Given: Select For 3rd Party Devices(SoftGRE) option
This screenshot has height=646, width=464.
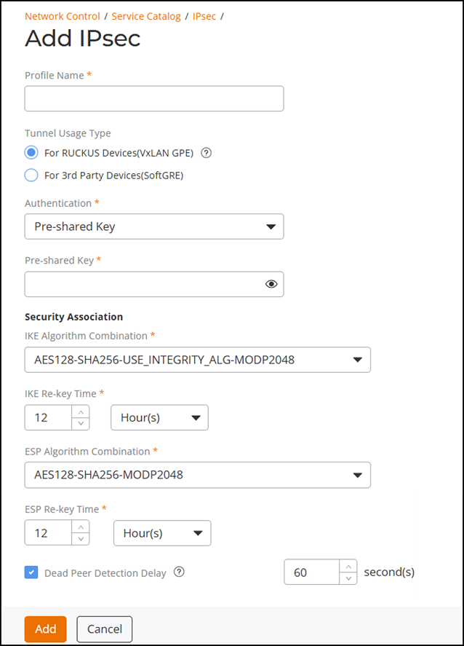Looking at the screenshot, I should [31, 175].
